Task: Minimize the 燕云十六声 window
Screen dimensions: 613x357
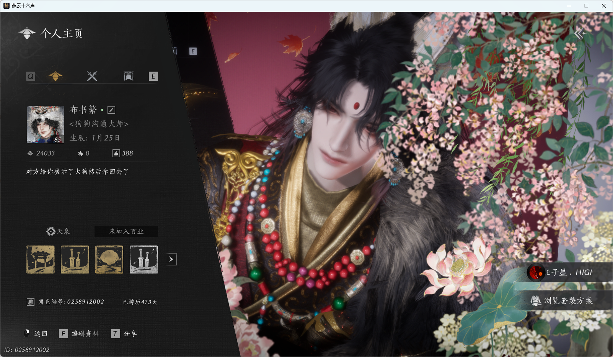Action: click(x=569, y=6)
